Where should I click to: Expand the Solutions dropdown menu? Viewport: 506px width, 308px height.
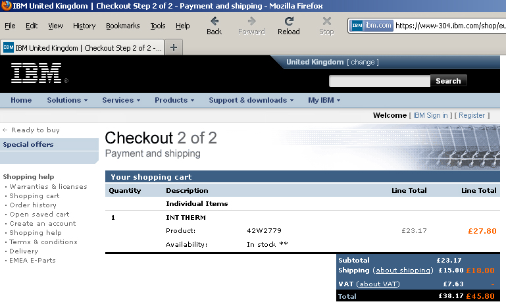[67, 100]
